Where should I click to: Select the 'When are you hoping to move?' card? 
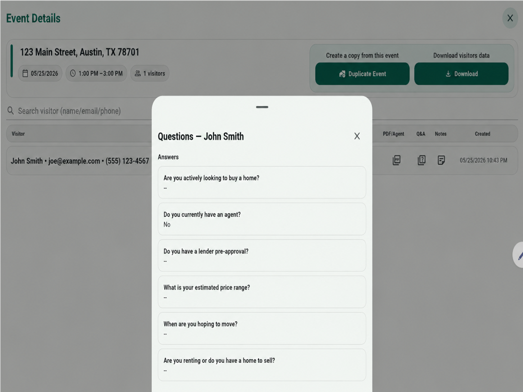point(262,328)
